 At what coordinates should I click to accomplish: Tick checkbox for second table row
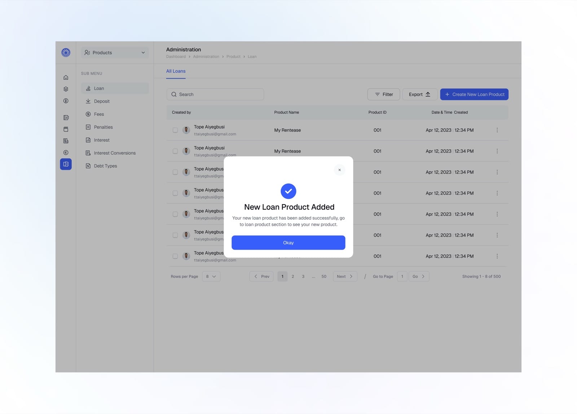pyautogui.click(x=175, y=151)
